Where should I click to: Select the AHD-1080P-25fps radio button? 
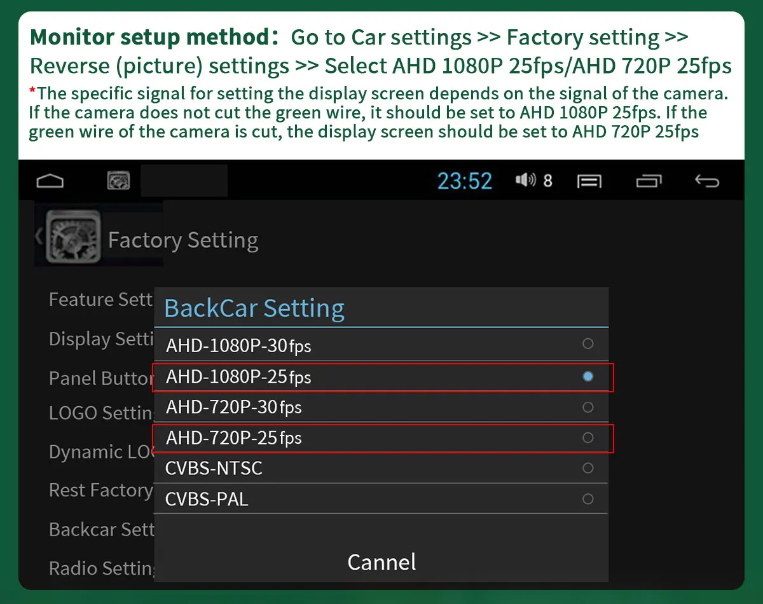[588, 377]
